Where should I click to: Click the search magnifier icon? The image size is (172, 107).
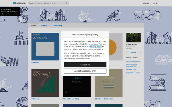tap(67, 3)
